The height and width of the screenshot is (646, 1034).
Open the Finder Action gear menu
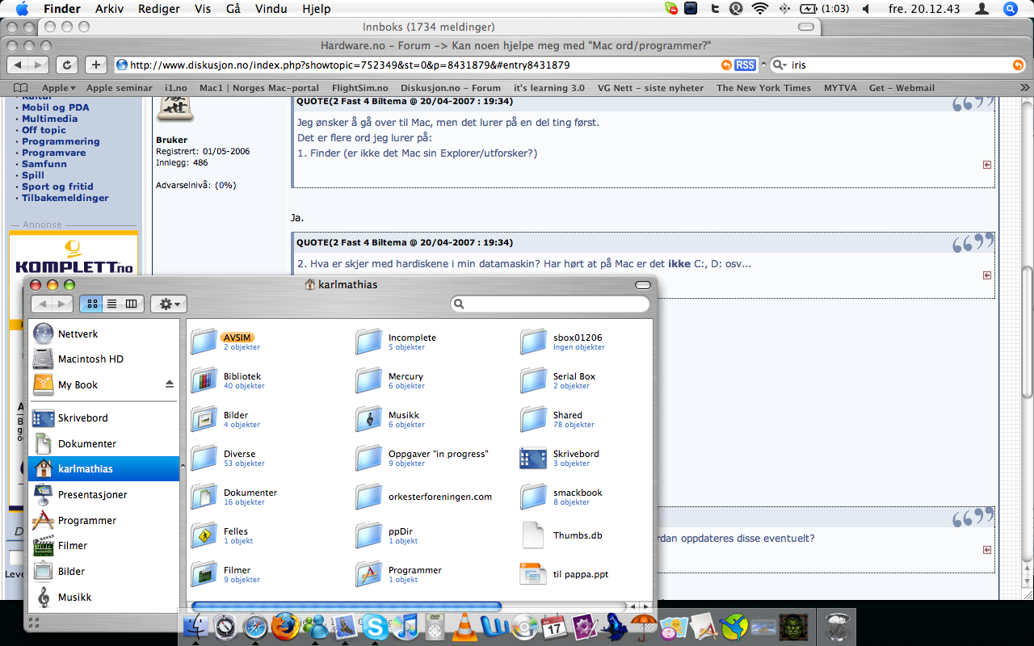[169, 304]
